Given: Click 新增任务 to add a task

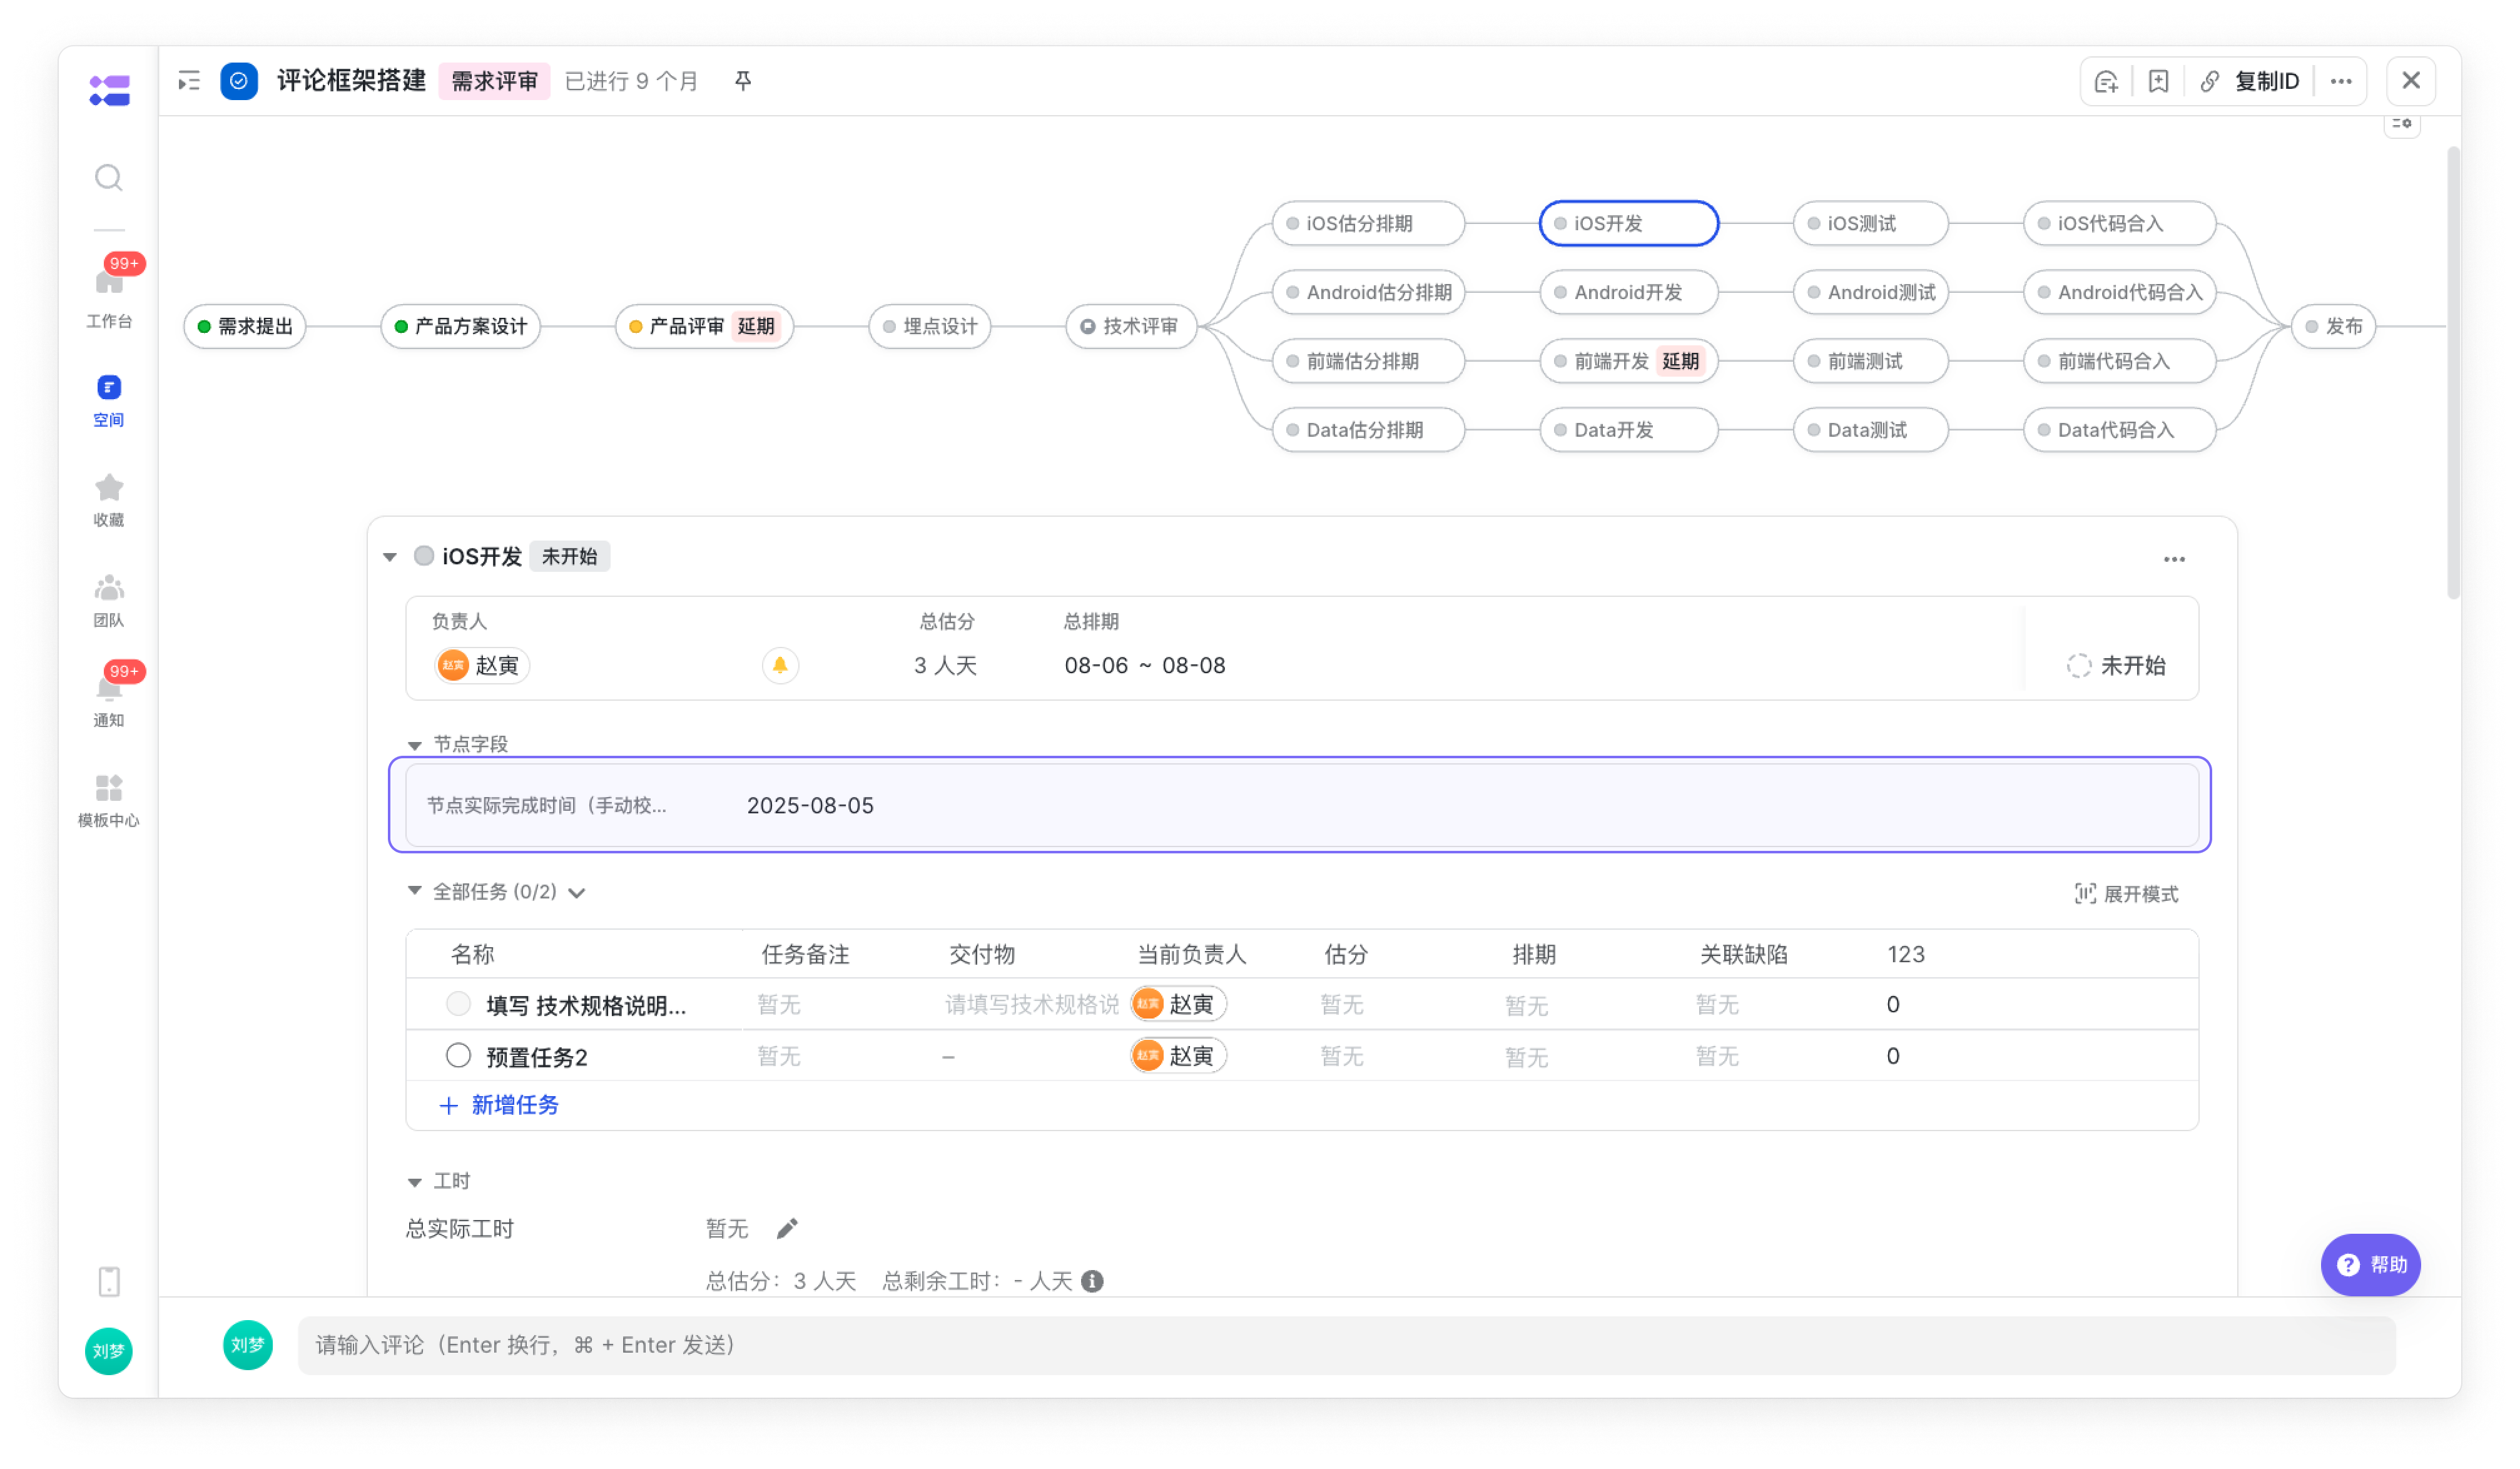Looking at the screenshot, I should (x=499, y=1104).
